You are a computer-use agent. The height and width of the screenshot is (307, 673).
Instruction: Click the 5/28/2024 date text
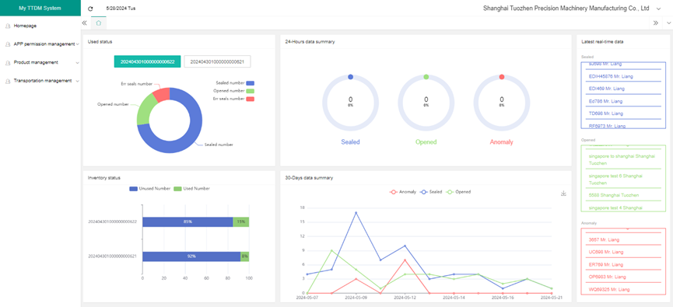(x=121, y=8)
